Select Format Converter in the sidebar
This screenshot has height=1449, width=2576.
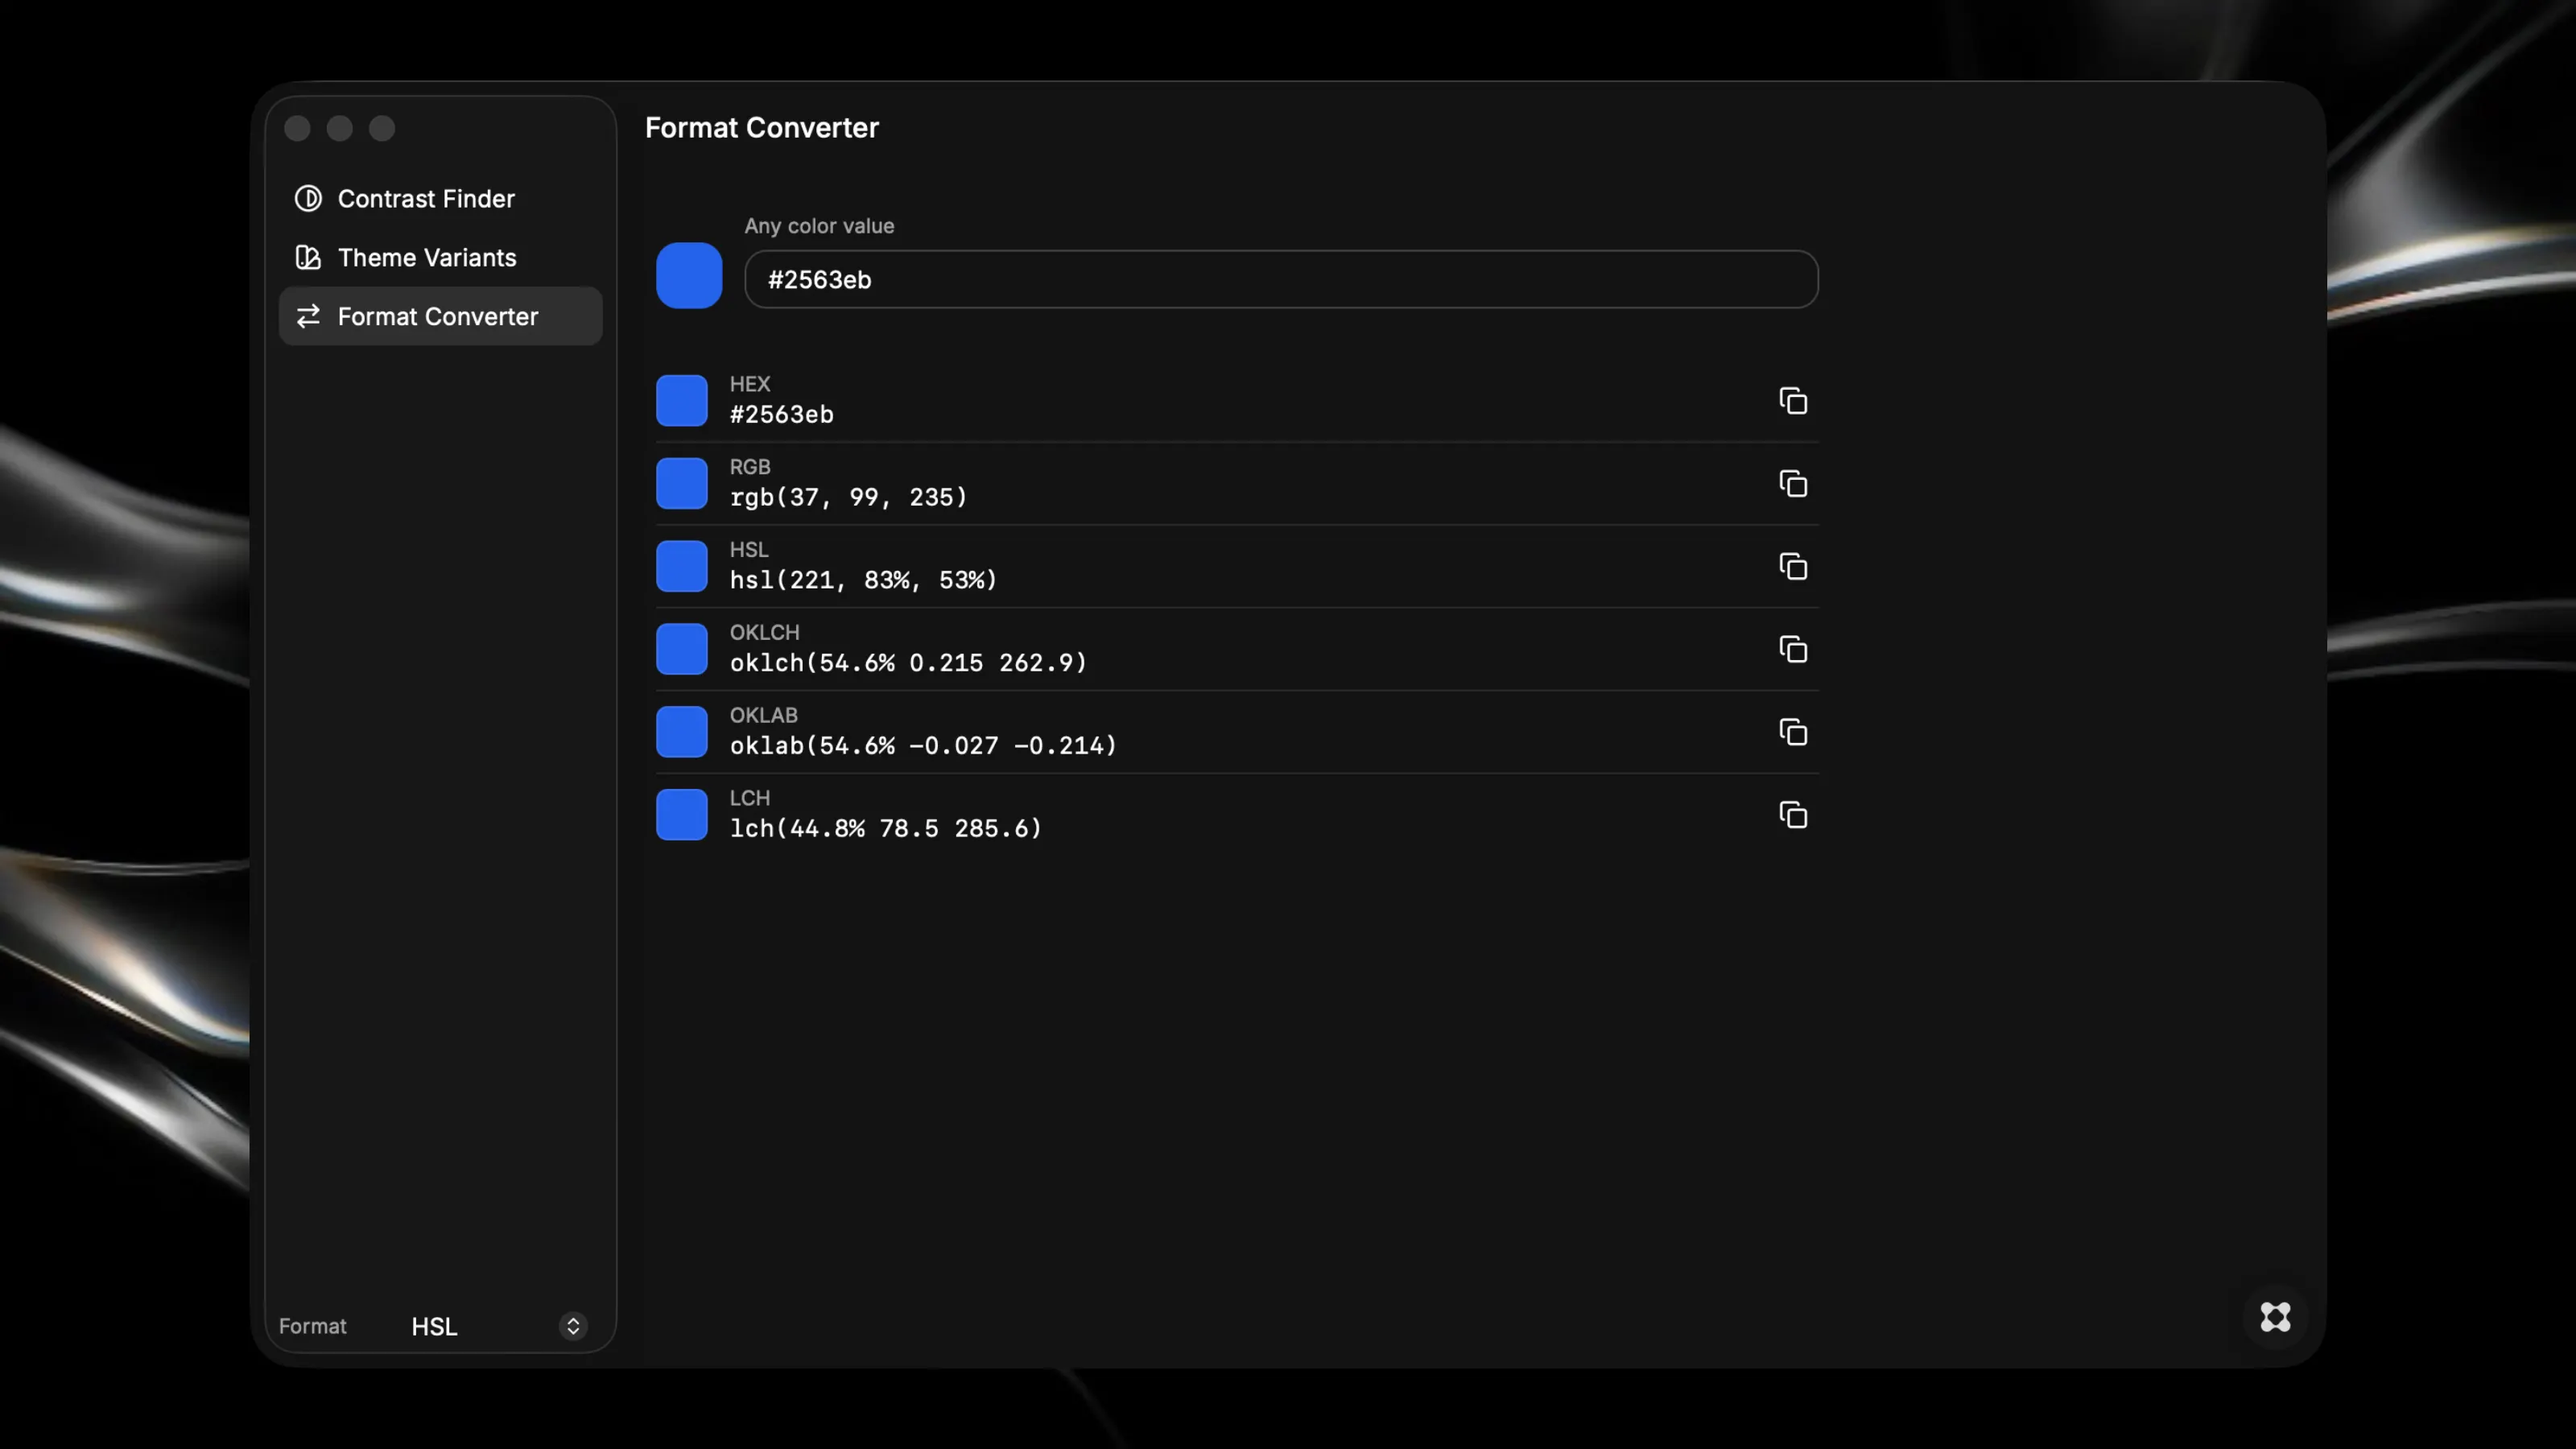click(440, 317)
